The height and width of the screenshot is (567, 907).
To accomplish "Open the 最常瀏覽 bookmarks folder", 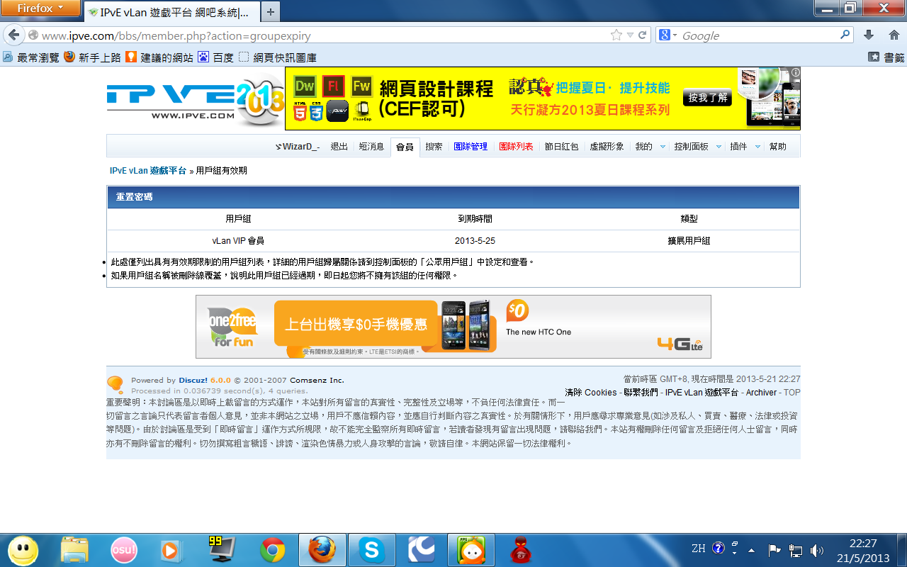I will 31,57.
